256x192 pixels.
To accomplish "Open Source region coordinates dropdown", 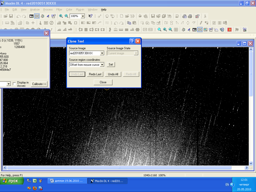I will tap(102, 65).
